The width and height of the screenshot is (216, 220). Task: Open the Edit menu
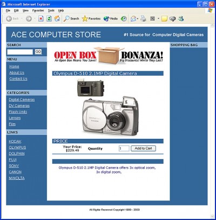[16, 11]
